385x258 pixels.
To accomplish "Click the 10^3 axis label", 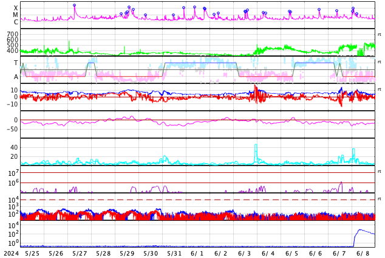I will pyautogui.click(x=13, y=207).
